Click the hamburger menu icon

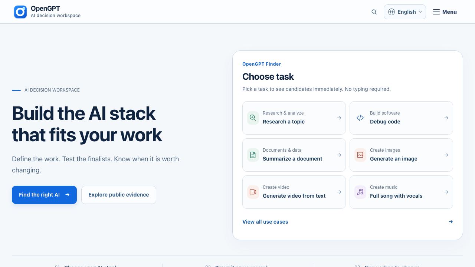pyautogui.click(x=436, y=12)
